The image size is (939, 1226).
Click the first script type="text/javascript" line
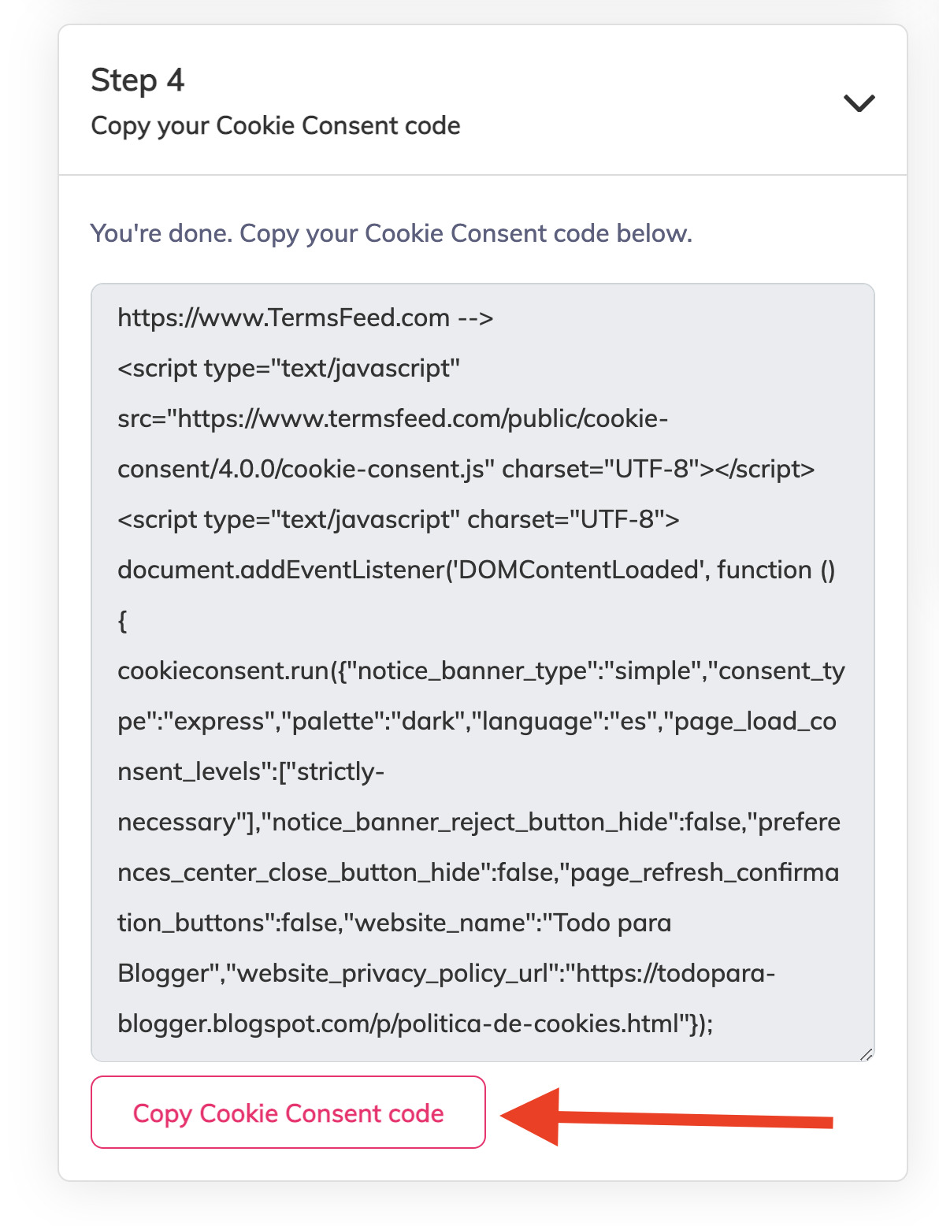(288, 368)
